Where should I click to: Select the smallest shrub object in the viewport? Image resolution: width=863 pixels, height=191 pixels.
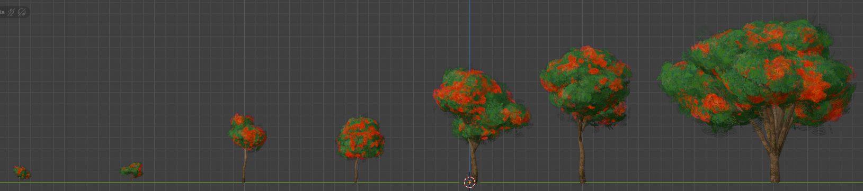point(22,172)
